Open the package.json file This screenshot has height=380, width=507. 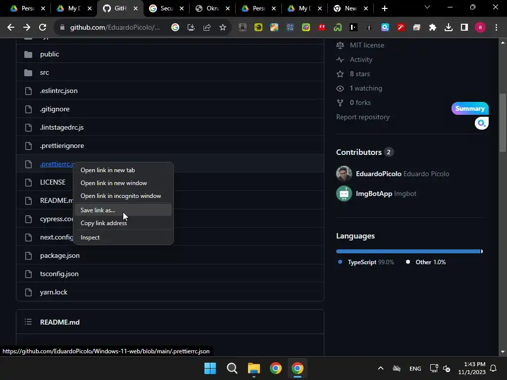[60, 256]
